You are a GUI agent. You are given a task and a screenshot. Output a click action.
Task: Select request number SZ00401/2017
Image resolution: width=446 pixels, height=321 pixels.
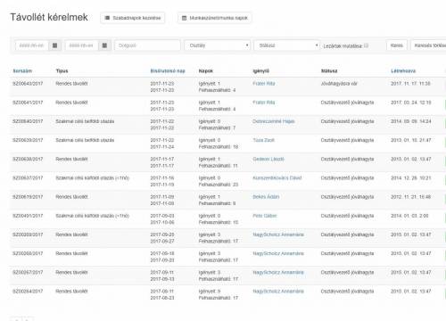[x=28, y=216]
